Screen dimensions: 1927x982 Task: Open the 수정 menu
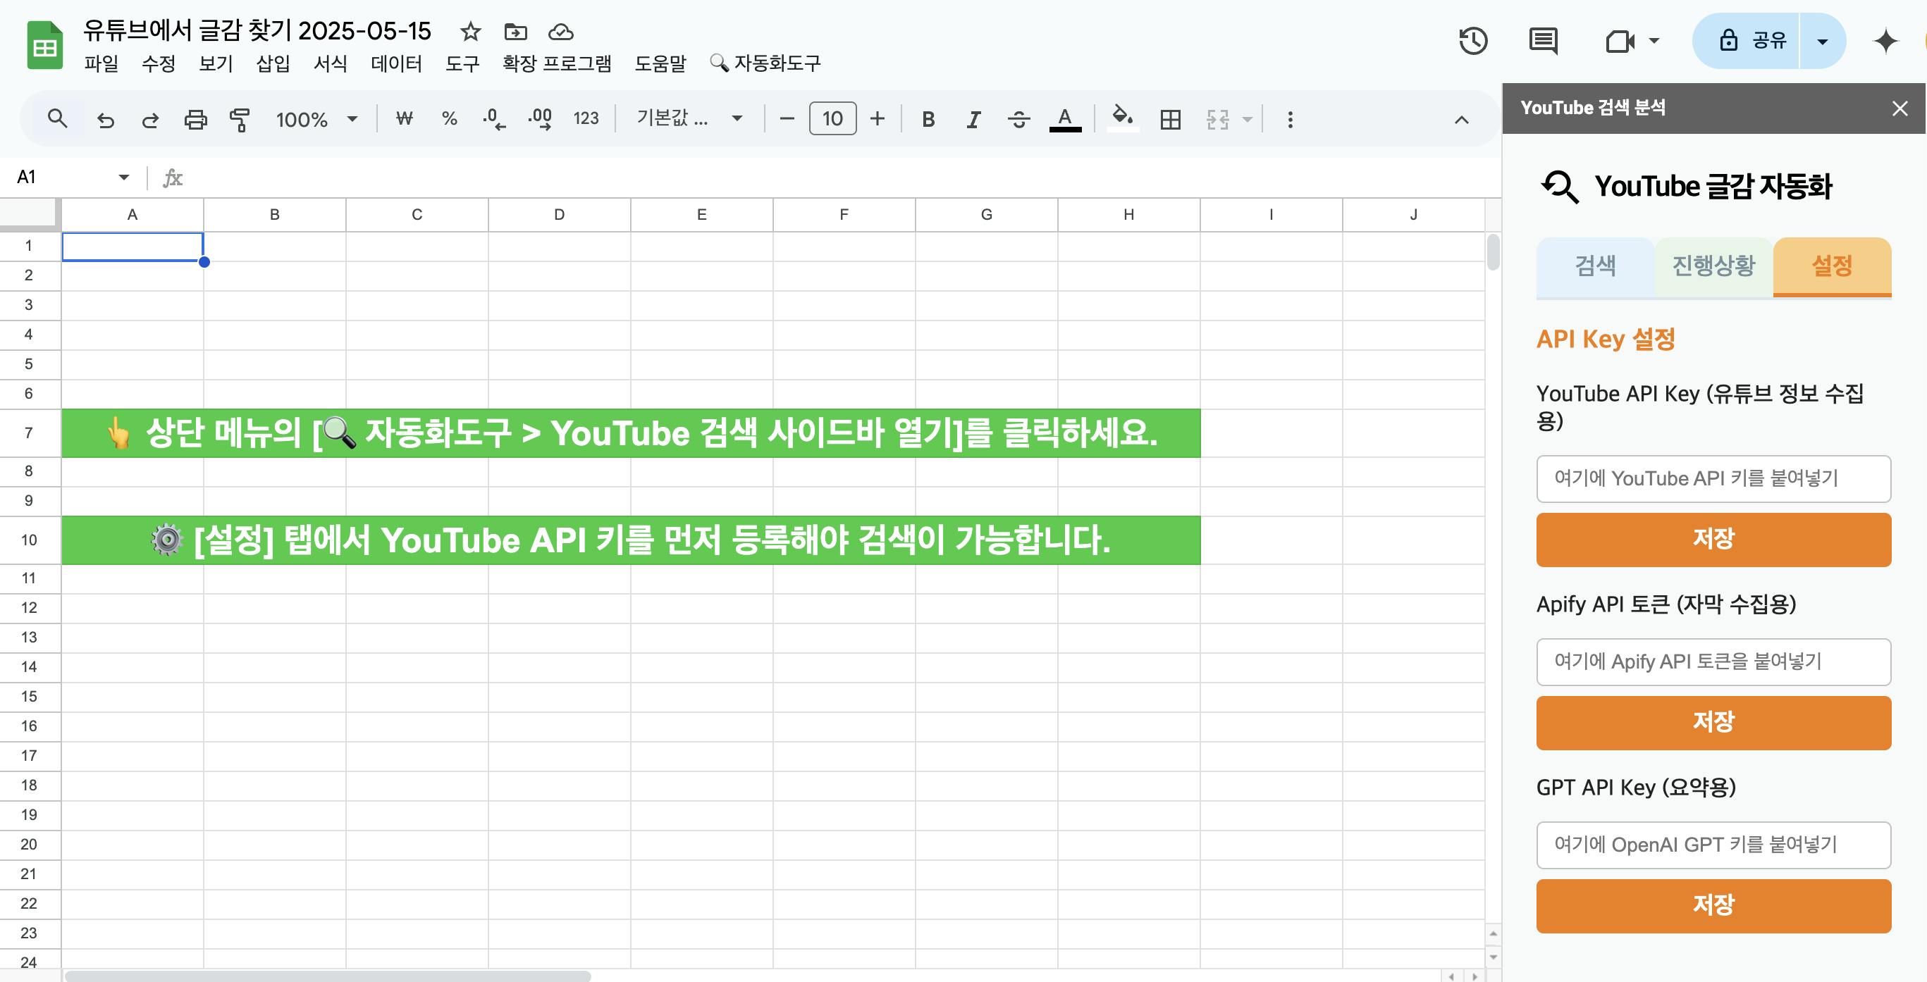159,63
